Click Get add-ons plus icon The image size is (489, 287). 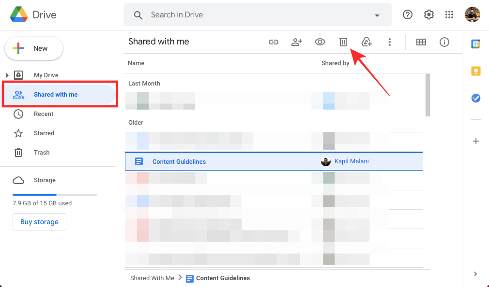pos(475,141)
